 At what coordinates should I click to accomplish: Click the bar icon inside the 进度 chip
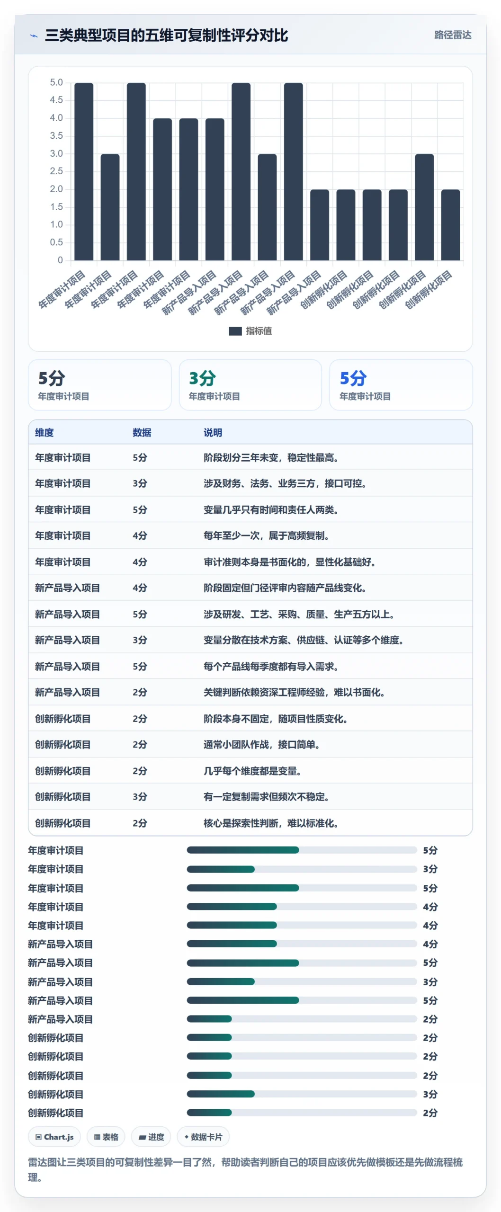[142, 1137]
